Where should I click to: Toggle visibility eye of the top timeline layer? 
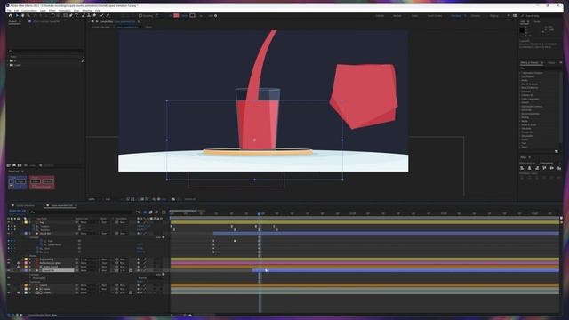[9, 222]
